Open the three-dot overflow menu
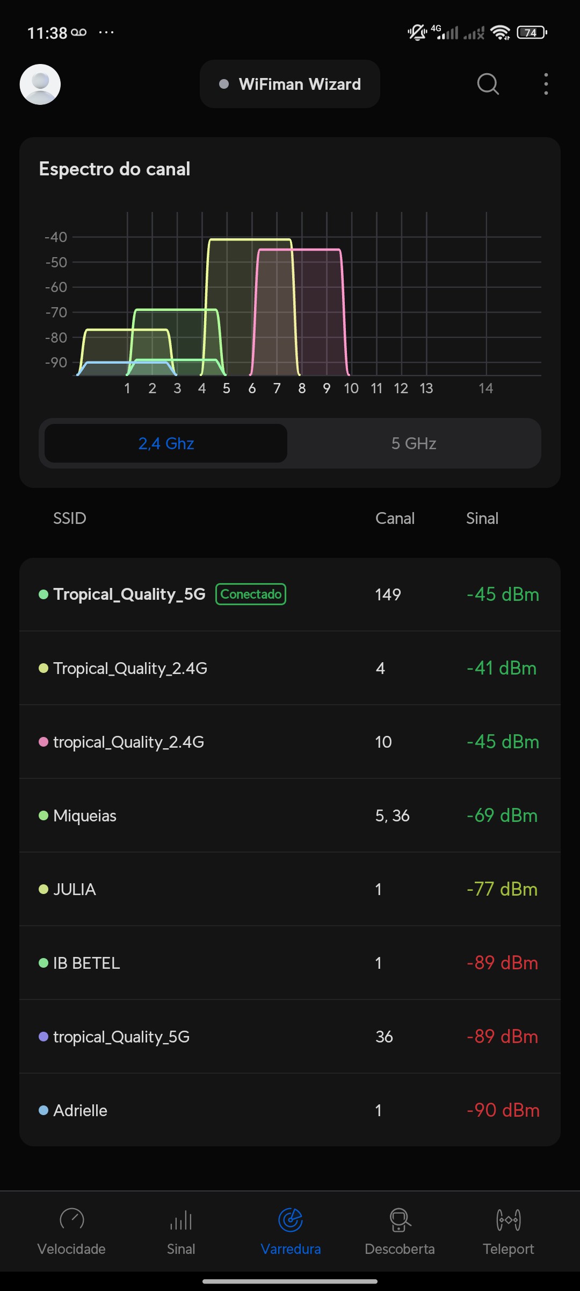This screenshot has width=580, height=1291. 546,84
